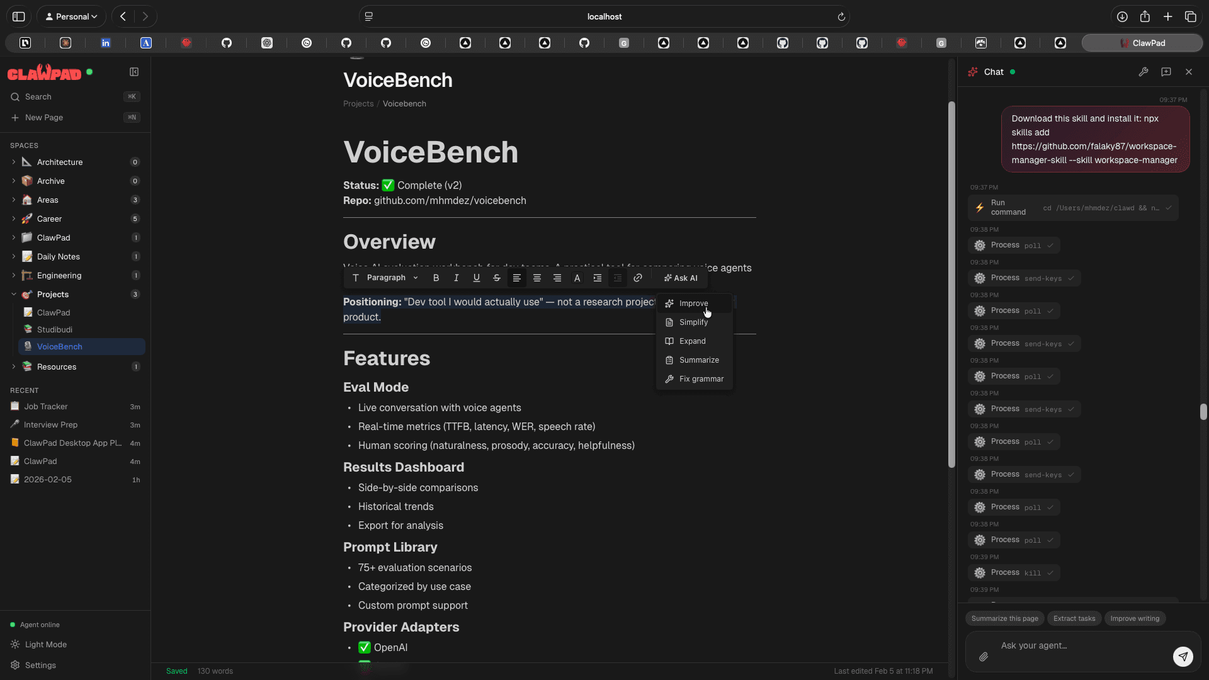Choose Simplify from Ask AI menu
Viewport: 1209px width, 680px height.
coord(693,322)
